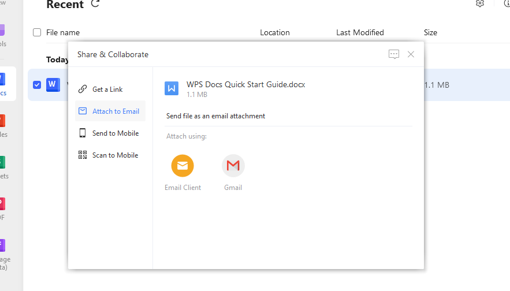The height and width of the screenshot is (291, 510).
Task: Click the link icon beside Get a Link
Action: [83, 89]
